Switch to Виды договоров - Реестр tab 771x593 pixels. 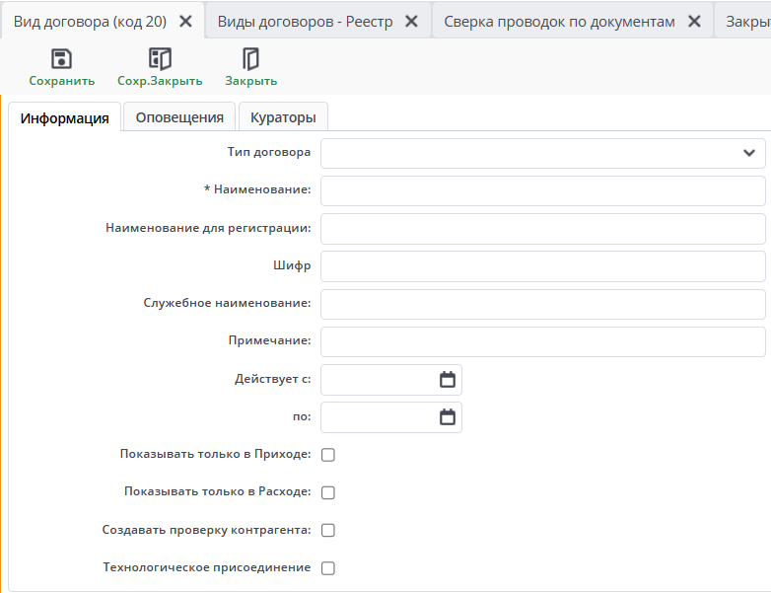[x=305, y=21]
